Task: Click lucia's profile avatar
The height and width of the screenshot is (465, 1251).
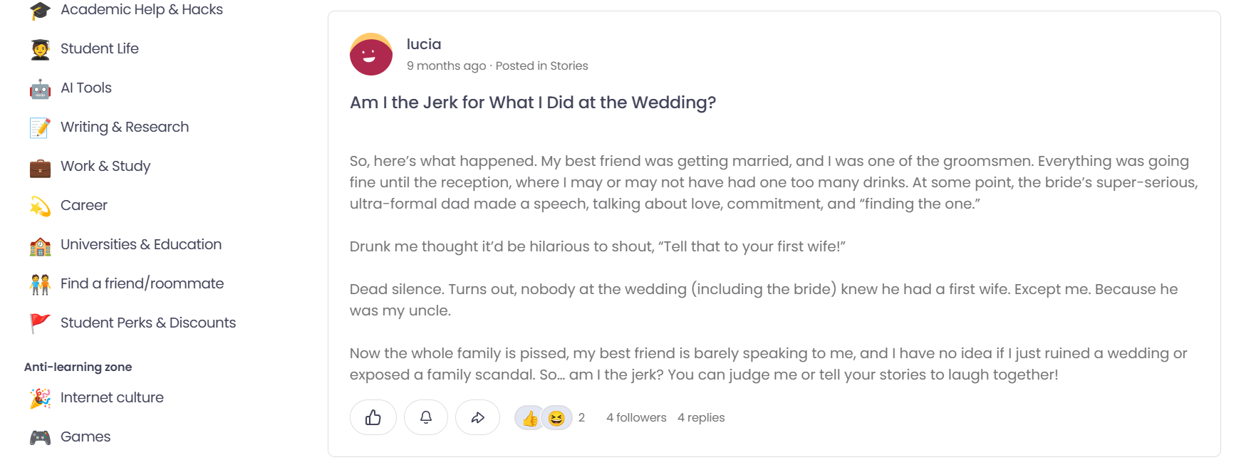Action: pyautogui.click(x=370, y=54)
